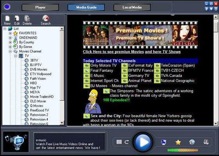
Task: Click the globe icon near player controls
Action: (192, 142)
